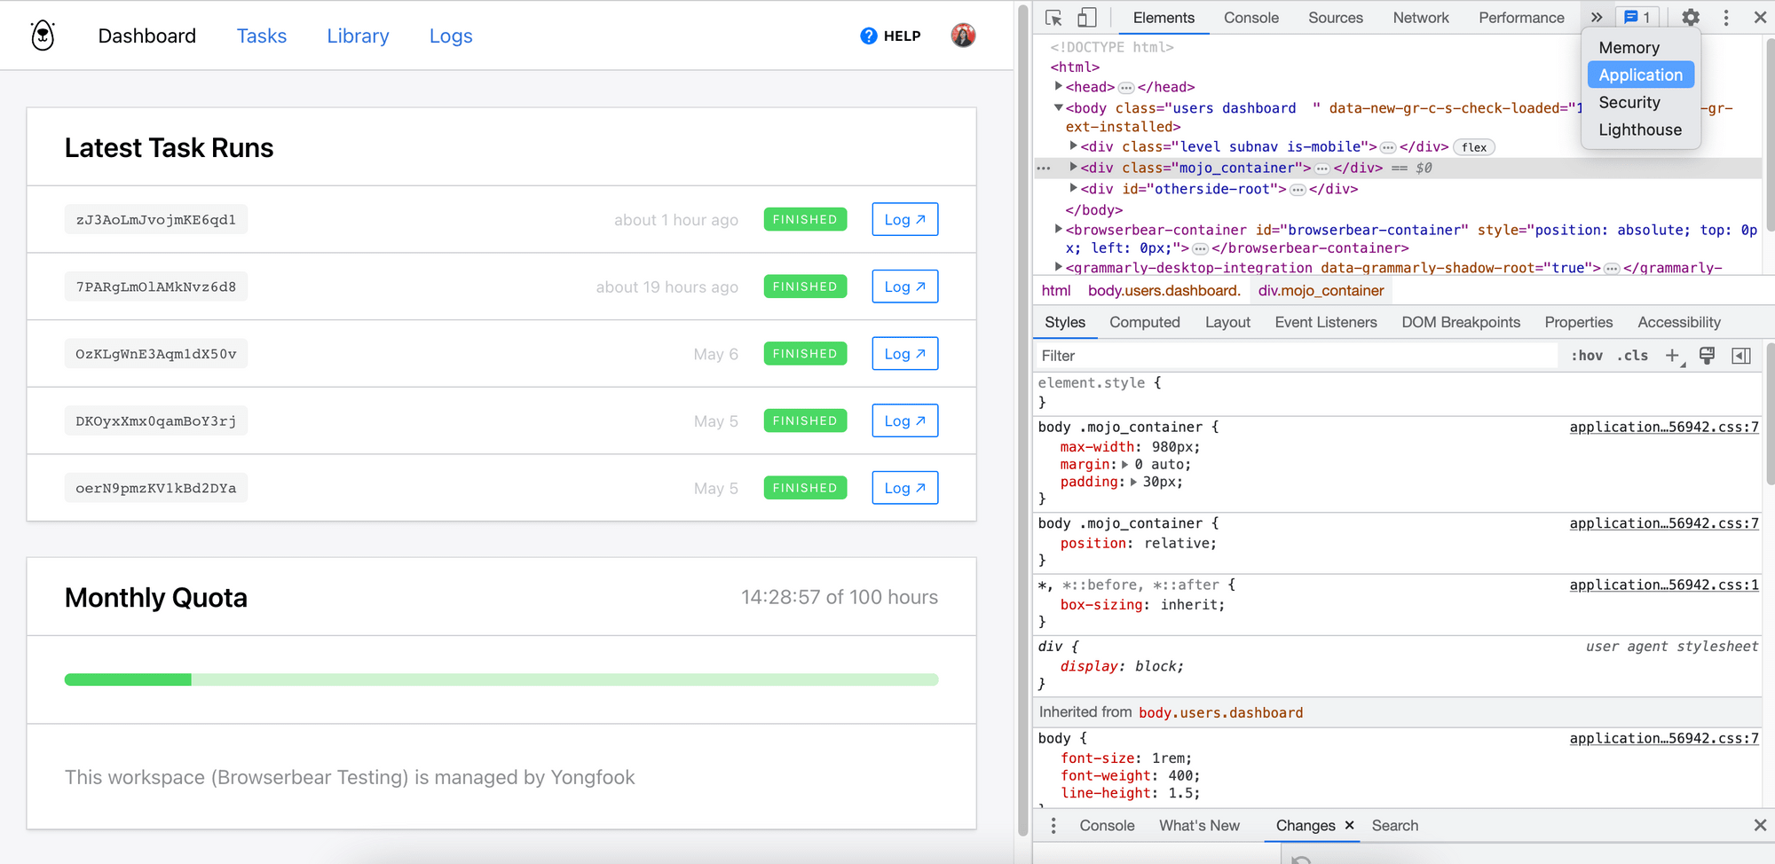Click the New Style Rule plus icon
The image size is (1775, 864).
tap(1673, 356)
